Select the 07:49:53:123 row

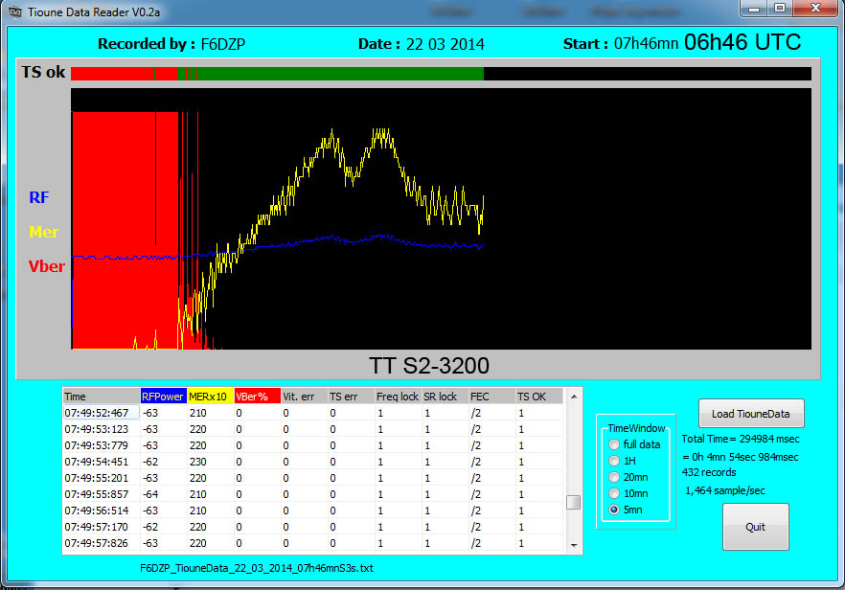(x=312, y=429)
